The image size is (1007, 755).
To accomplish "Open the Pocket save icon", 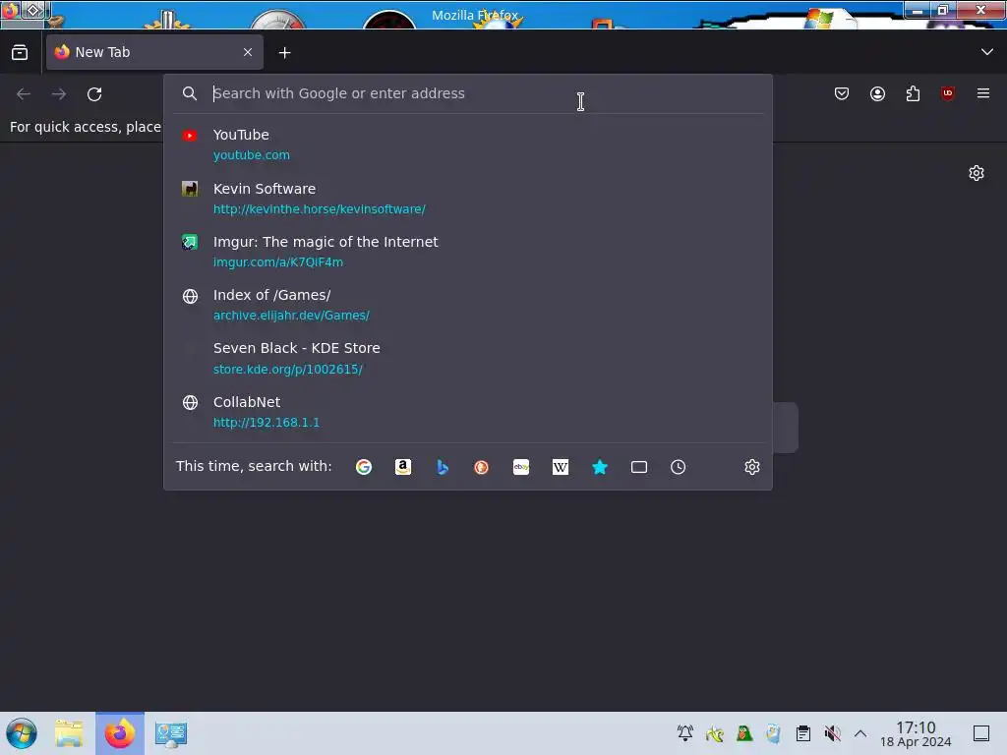I will click(x=842, y=93).
